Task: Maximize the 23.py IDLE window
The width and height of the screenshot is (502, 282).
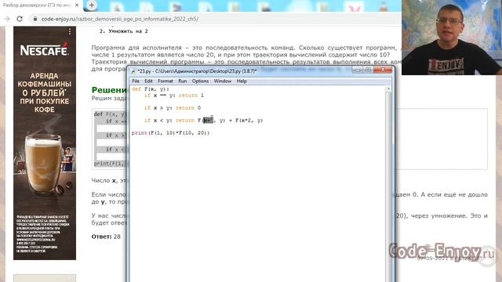Action: (x=368, y=70)
